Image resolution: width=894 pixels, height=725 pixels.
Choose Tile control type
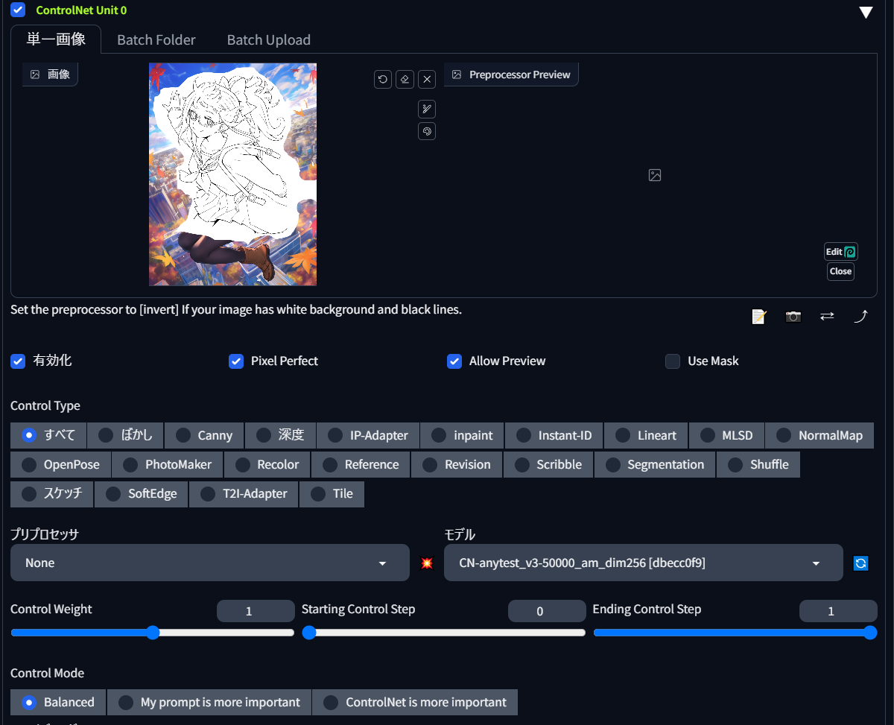[332, 493]
